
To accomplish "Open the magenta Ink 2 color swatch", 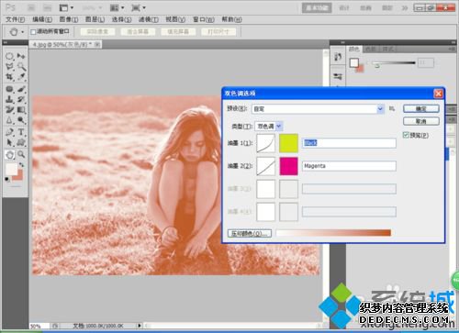I will [x=288, y=166].
